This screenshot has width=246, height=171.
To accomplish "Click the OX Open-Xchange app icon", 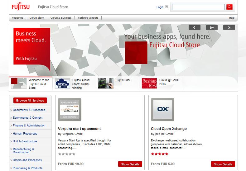I will 162,109.
